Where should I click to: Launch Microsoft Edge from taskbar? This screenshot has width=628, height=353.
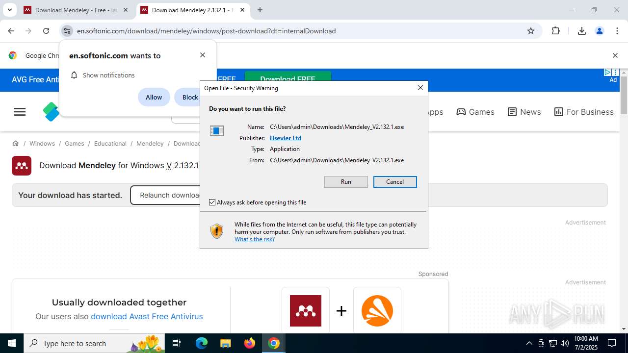(x=202, y=343)
